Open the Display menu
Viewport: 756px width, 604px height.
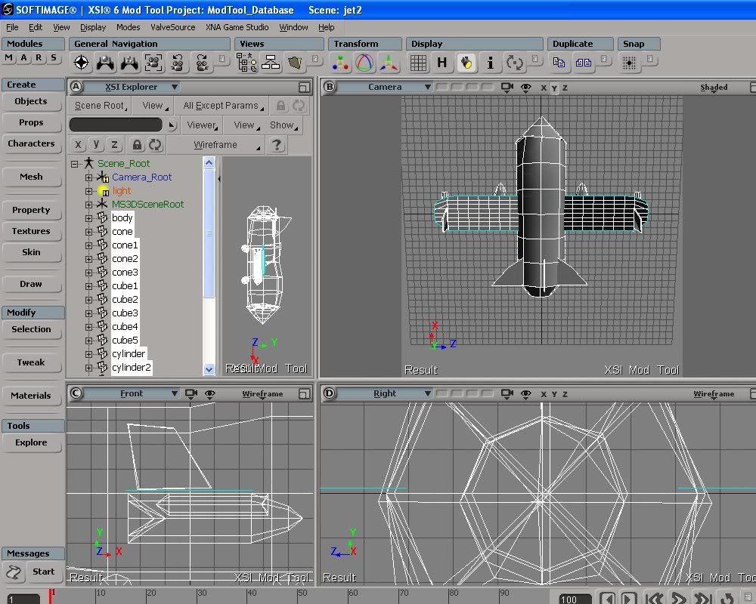click(92, 27)
